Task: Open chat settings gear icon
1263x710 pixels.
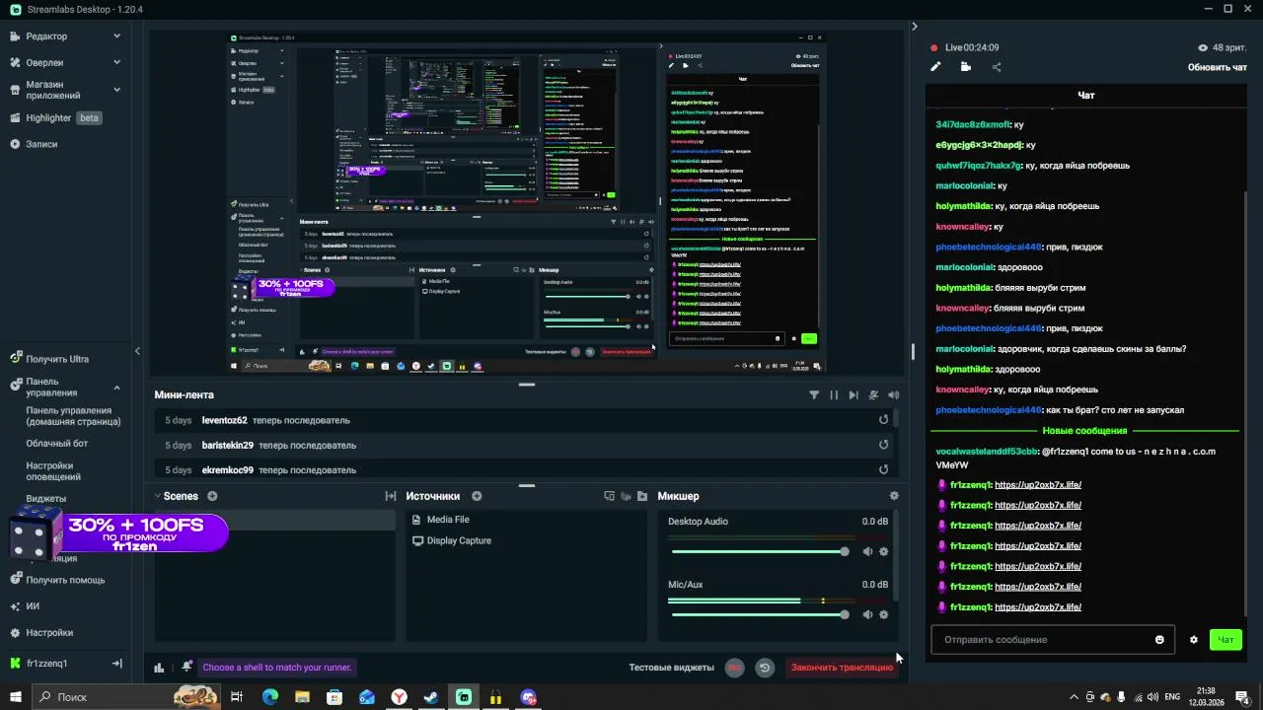Action: (1193, 640)
